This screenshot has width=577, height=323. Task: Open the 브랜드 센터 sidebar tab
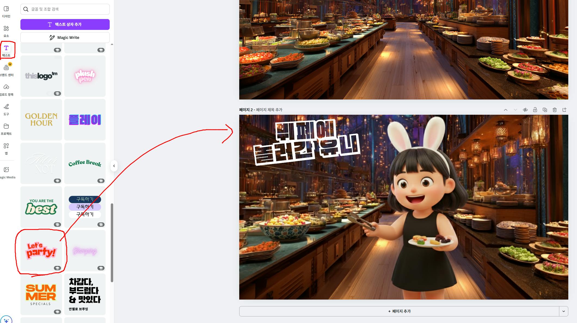[x=6, y=71]
